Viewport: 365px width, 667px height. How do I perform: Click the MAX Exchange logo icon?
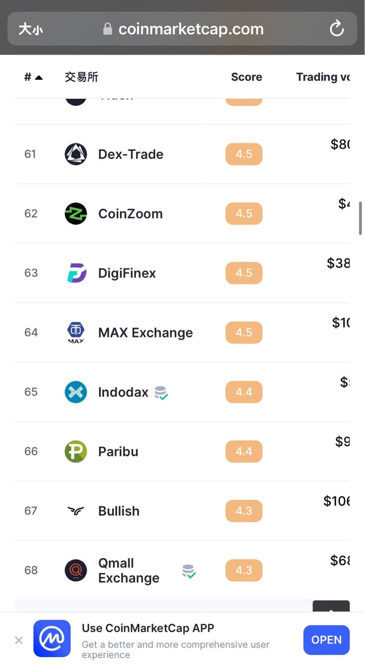pos(76,332)
